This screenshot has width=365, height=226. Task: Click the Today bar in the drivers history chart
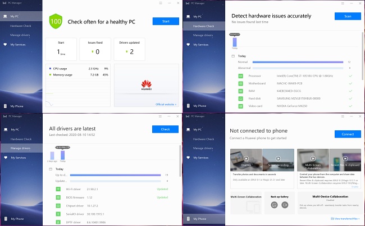pos(63,155)
